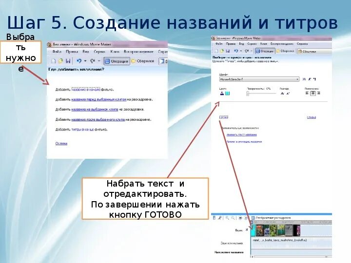
Task: Toggle Операции pane button in right window
Action: pos(265,51)
